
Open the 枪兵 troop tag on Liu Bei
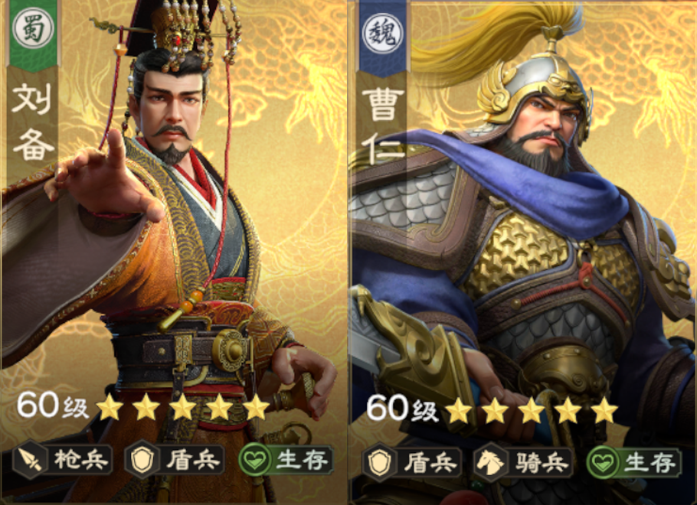tap(62, 460)
